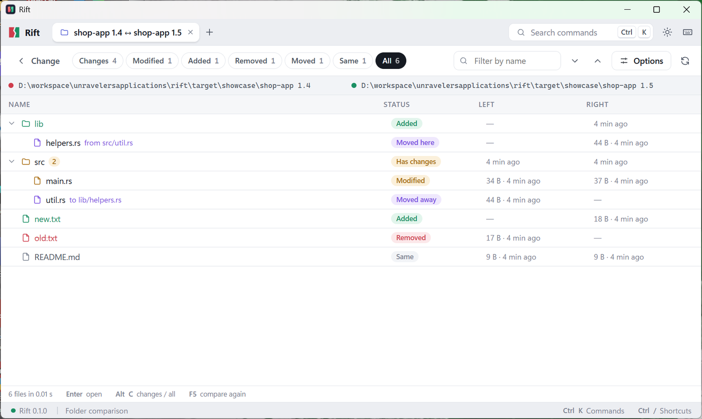Viewport: 702px width, 419px height.
Task: Open the Options button
Action: (x=641, y=61)
